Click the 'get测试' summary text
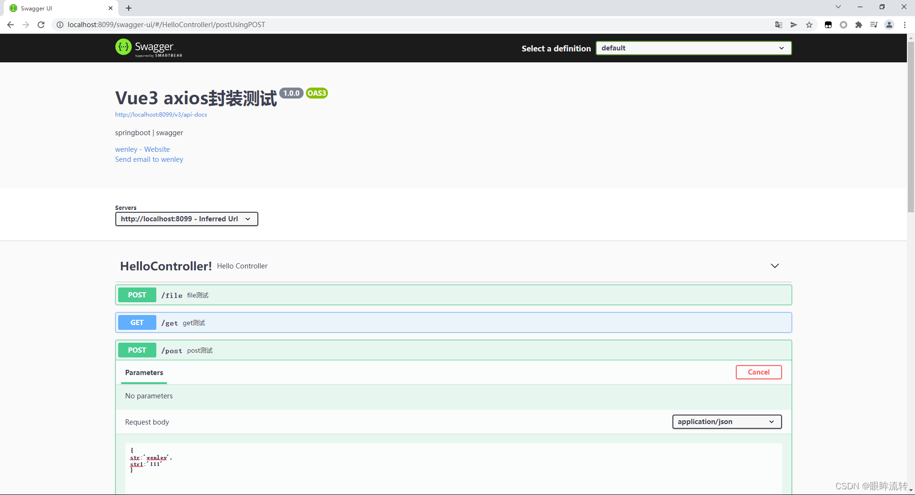The image size is (915, 495). click(x=194, y=323)
